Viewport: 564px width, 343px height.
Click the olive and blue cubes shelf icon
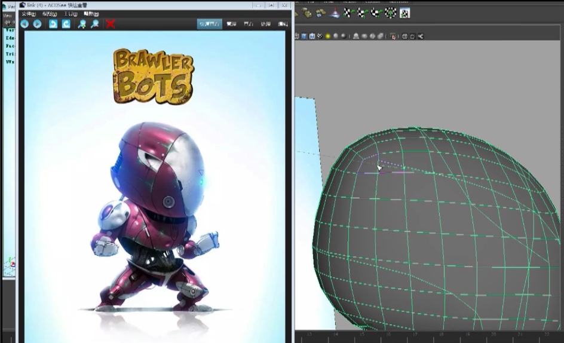click(321, 13)
